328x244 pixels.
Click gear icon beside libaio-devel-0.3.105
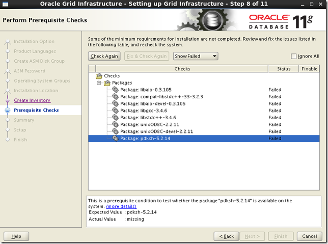[115, 103]
